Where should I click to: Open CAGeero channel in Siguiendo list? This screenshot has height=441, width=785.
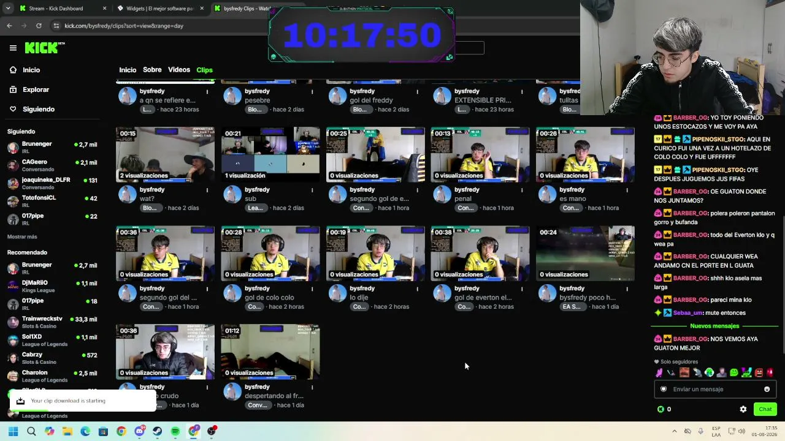(52, 165)
